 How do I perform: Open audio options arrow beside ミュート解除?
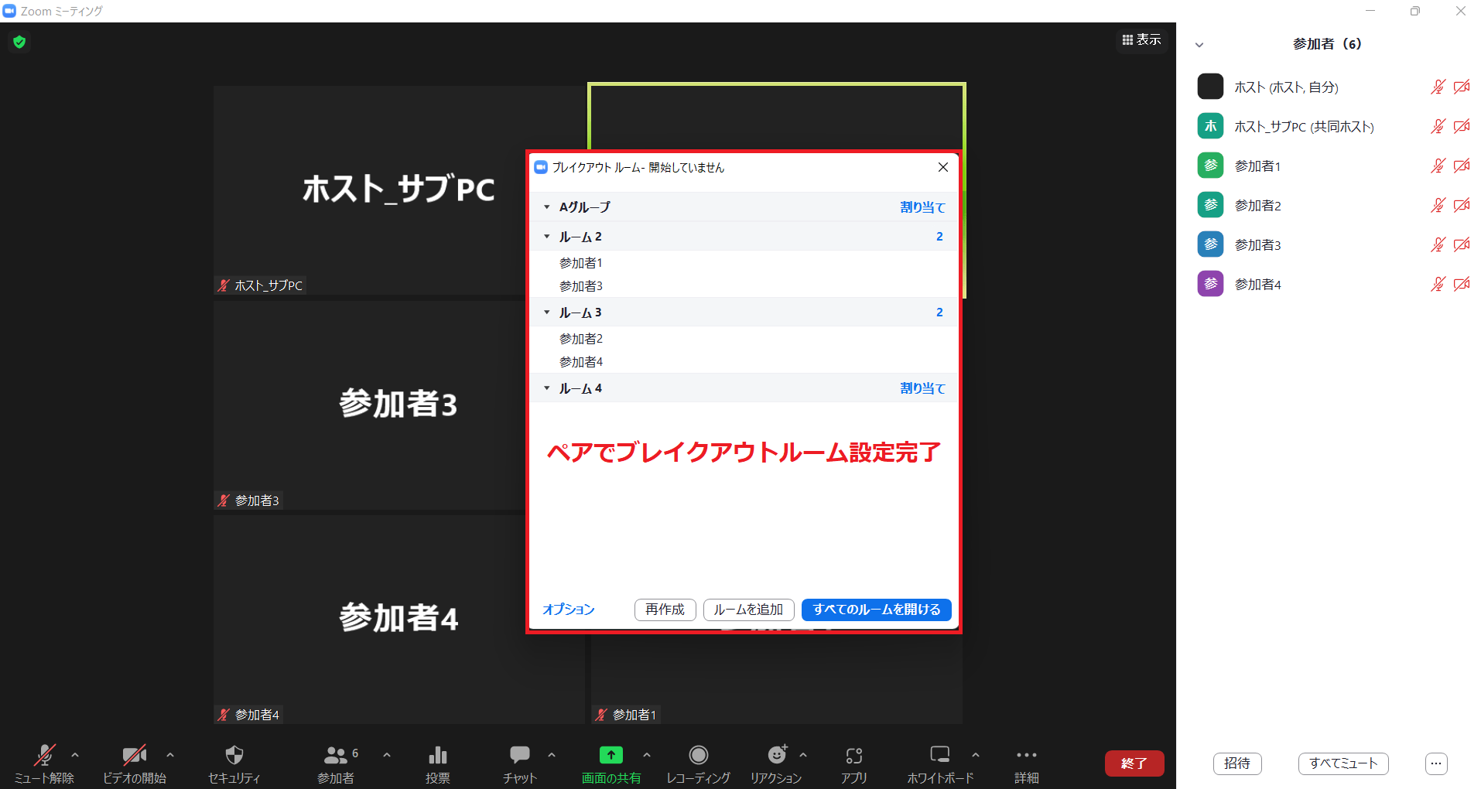[75, 755]
